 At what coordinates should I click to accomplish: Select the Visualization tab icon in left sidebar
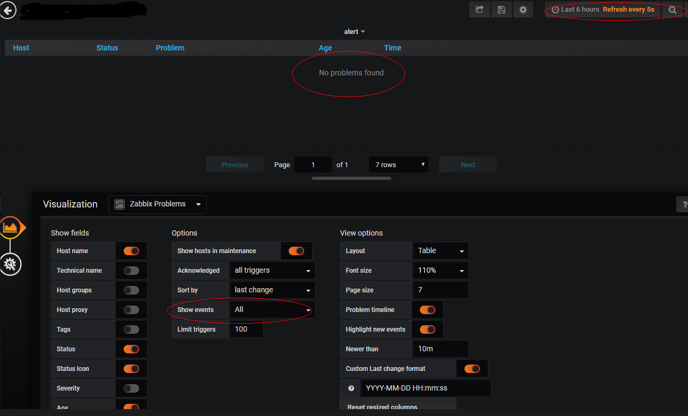point(11,227)
